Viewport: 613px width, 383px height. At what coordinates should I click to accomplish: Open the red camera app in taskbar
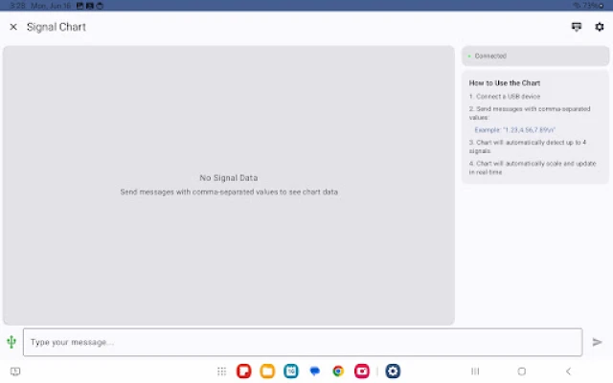click(x=362, y=372)
